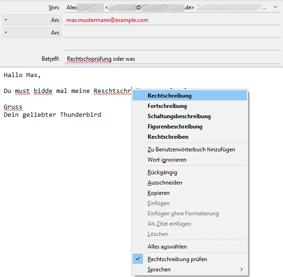Choose the Rechtschreiben suggestion
283x277 pixels.
(190, 136)
